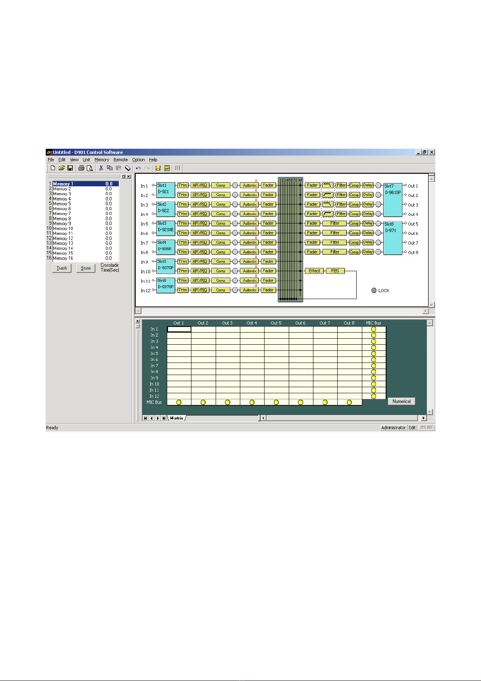Toggle In 1 MIC Bus yellow circle
The width and height of the screenshot is (481, 681).
pos(374,329)
